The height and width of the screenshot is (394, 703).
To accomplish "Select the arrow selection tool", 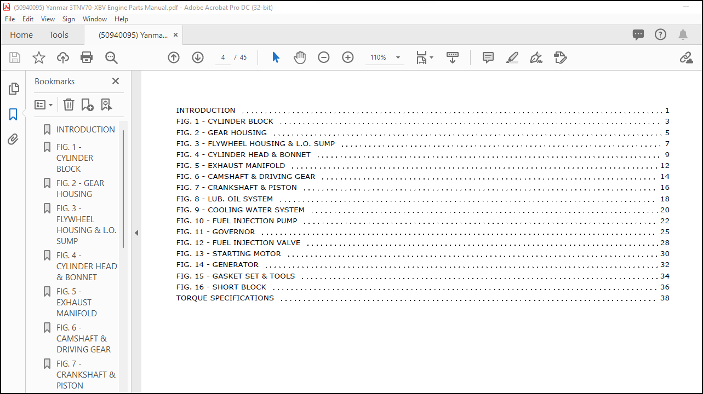I will coord(276,57).
